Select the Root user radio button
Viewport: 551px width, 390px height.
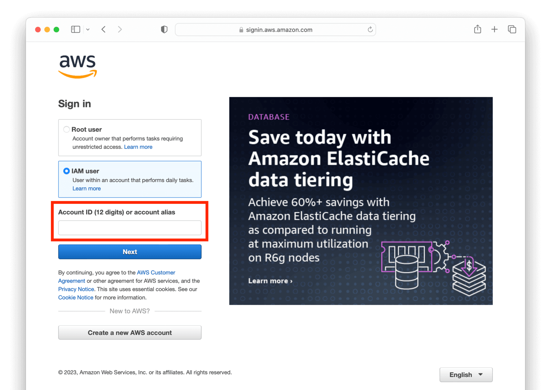[66, 129]
